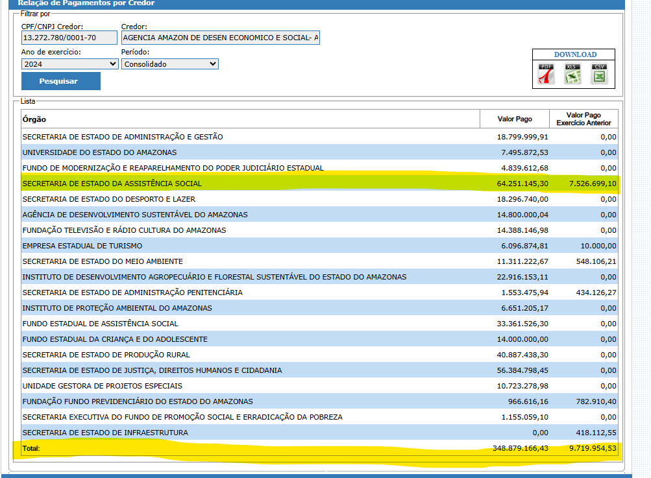Click value 33.361.526,30 in Valor Pago
The height and width of the screenshot is (478, 651).
click(x=522, y=324)
